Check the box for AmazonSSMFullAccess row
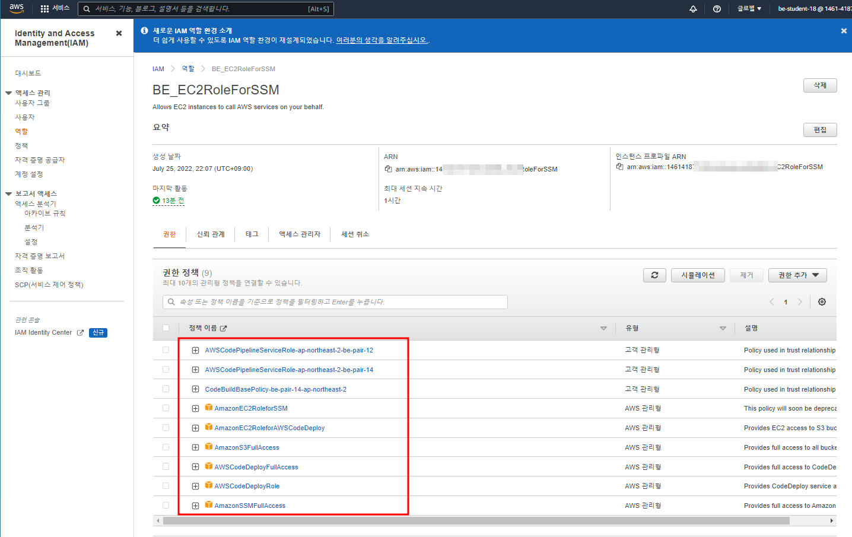The image size is (852, 537). (x=166, y=506)
